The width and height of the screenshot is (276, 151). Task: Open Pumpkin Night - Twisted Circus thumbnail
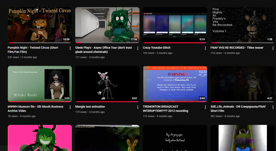click(40, 25)
